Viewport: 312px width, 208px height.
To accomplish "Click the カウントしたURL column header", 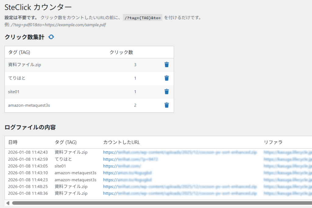I will pos(122,142).
